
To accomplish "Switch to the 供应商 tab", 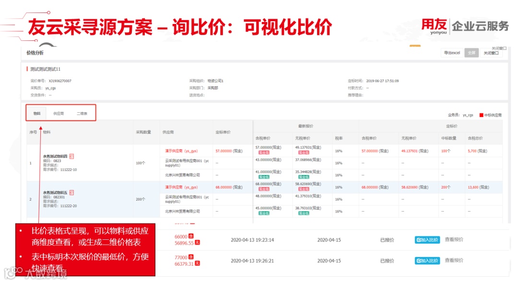I will (59, 113).
